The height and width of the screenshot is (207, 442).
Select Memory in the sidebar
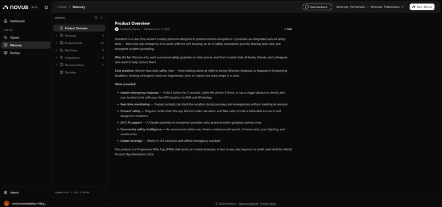point(26,45)
